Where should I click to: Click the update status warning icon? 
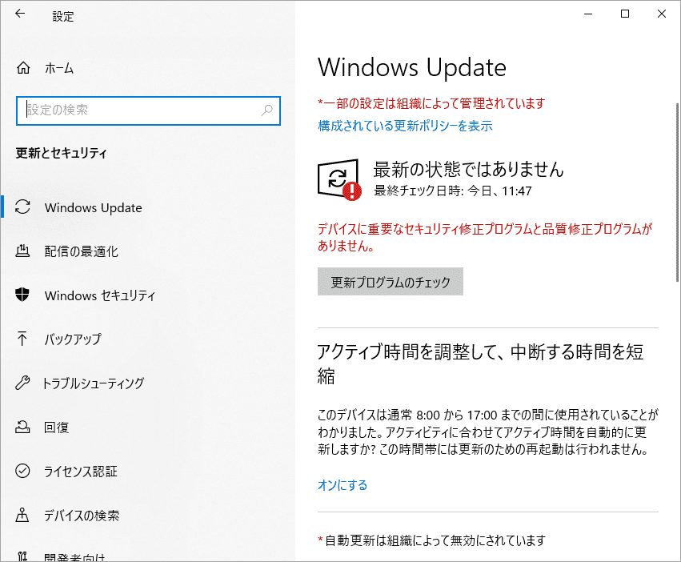(339, 179)
